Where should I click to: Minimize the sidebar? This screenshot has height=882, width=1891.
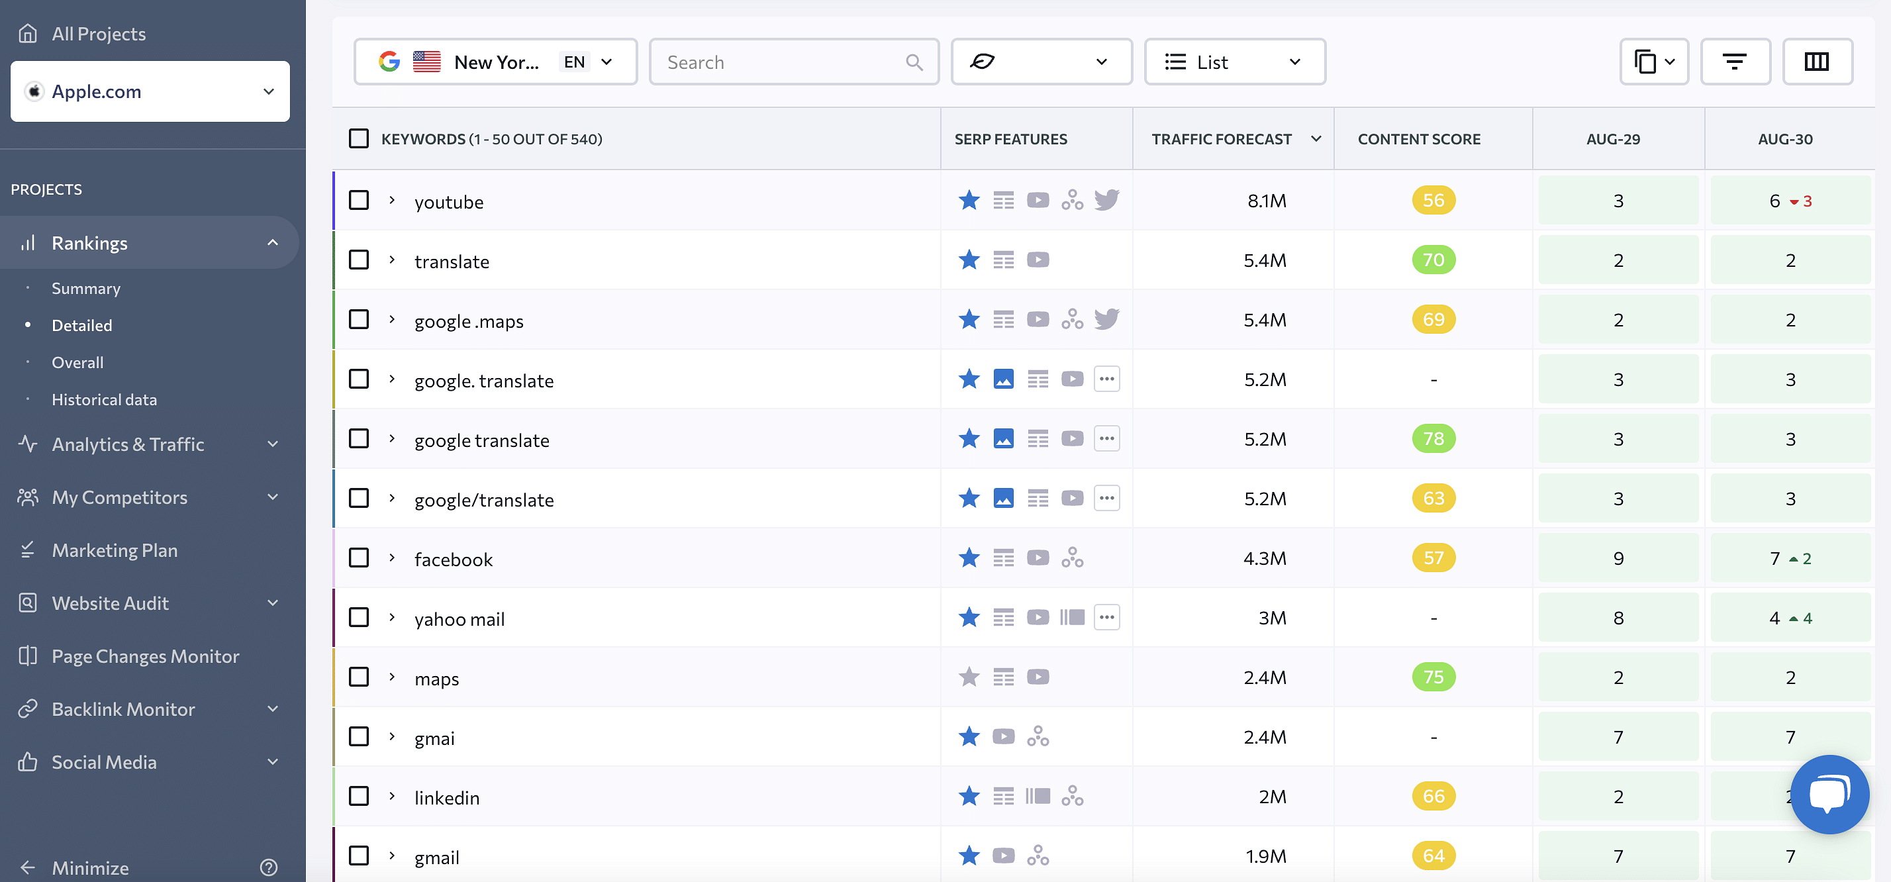point(90,867)
